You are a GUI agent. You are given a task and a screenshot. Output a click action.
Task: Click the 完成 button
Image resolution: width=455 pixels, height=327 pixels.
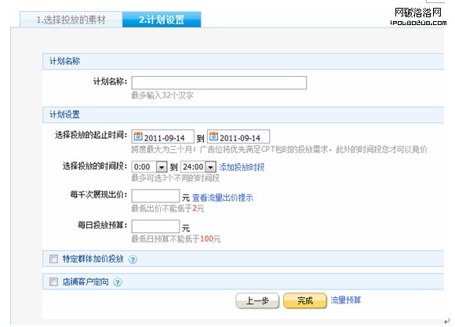tap(305, 300)
